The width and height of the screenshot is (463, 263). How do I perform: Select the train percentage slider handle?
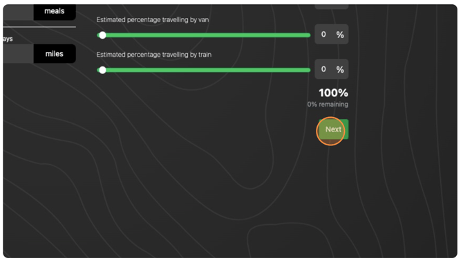coord(102,70)
